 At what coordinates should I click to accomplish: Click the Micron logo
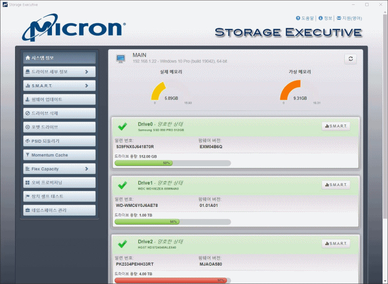tap(74, 27)
